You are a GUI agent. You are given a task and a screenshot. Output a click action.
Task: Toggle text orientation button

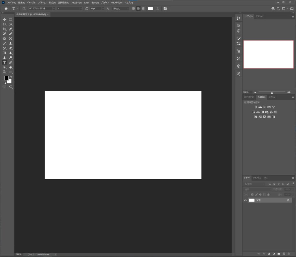(24, 8)
